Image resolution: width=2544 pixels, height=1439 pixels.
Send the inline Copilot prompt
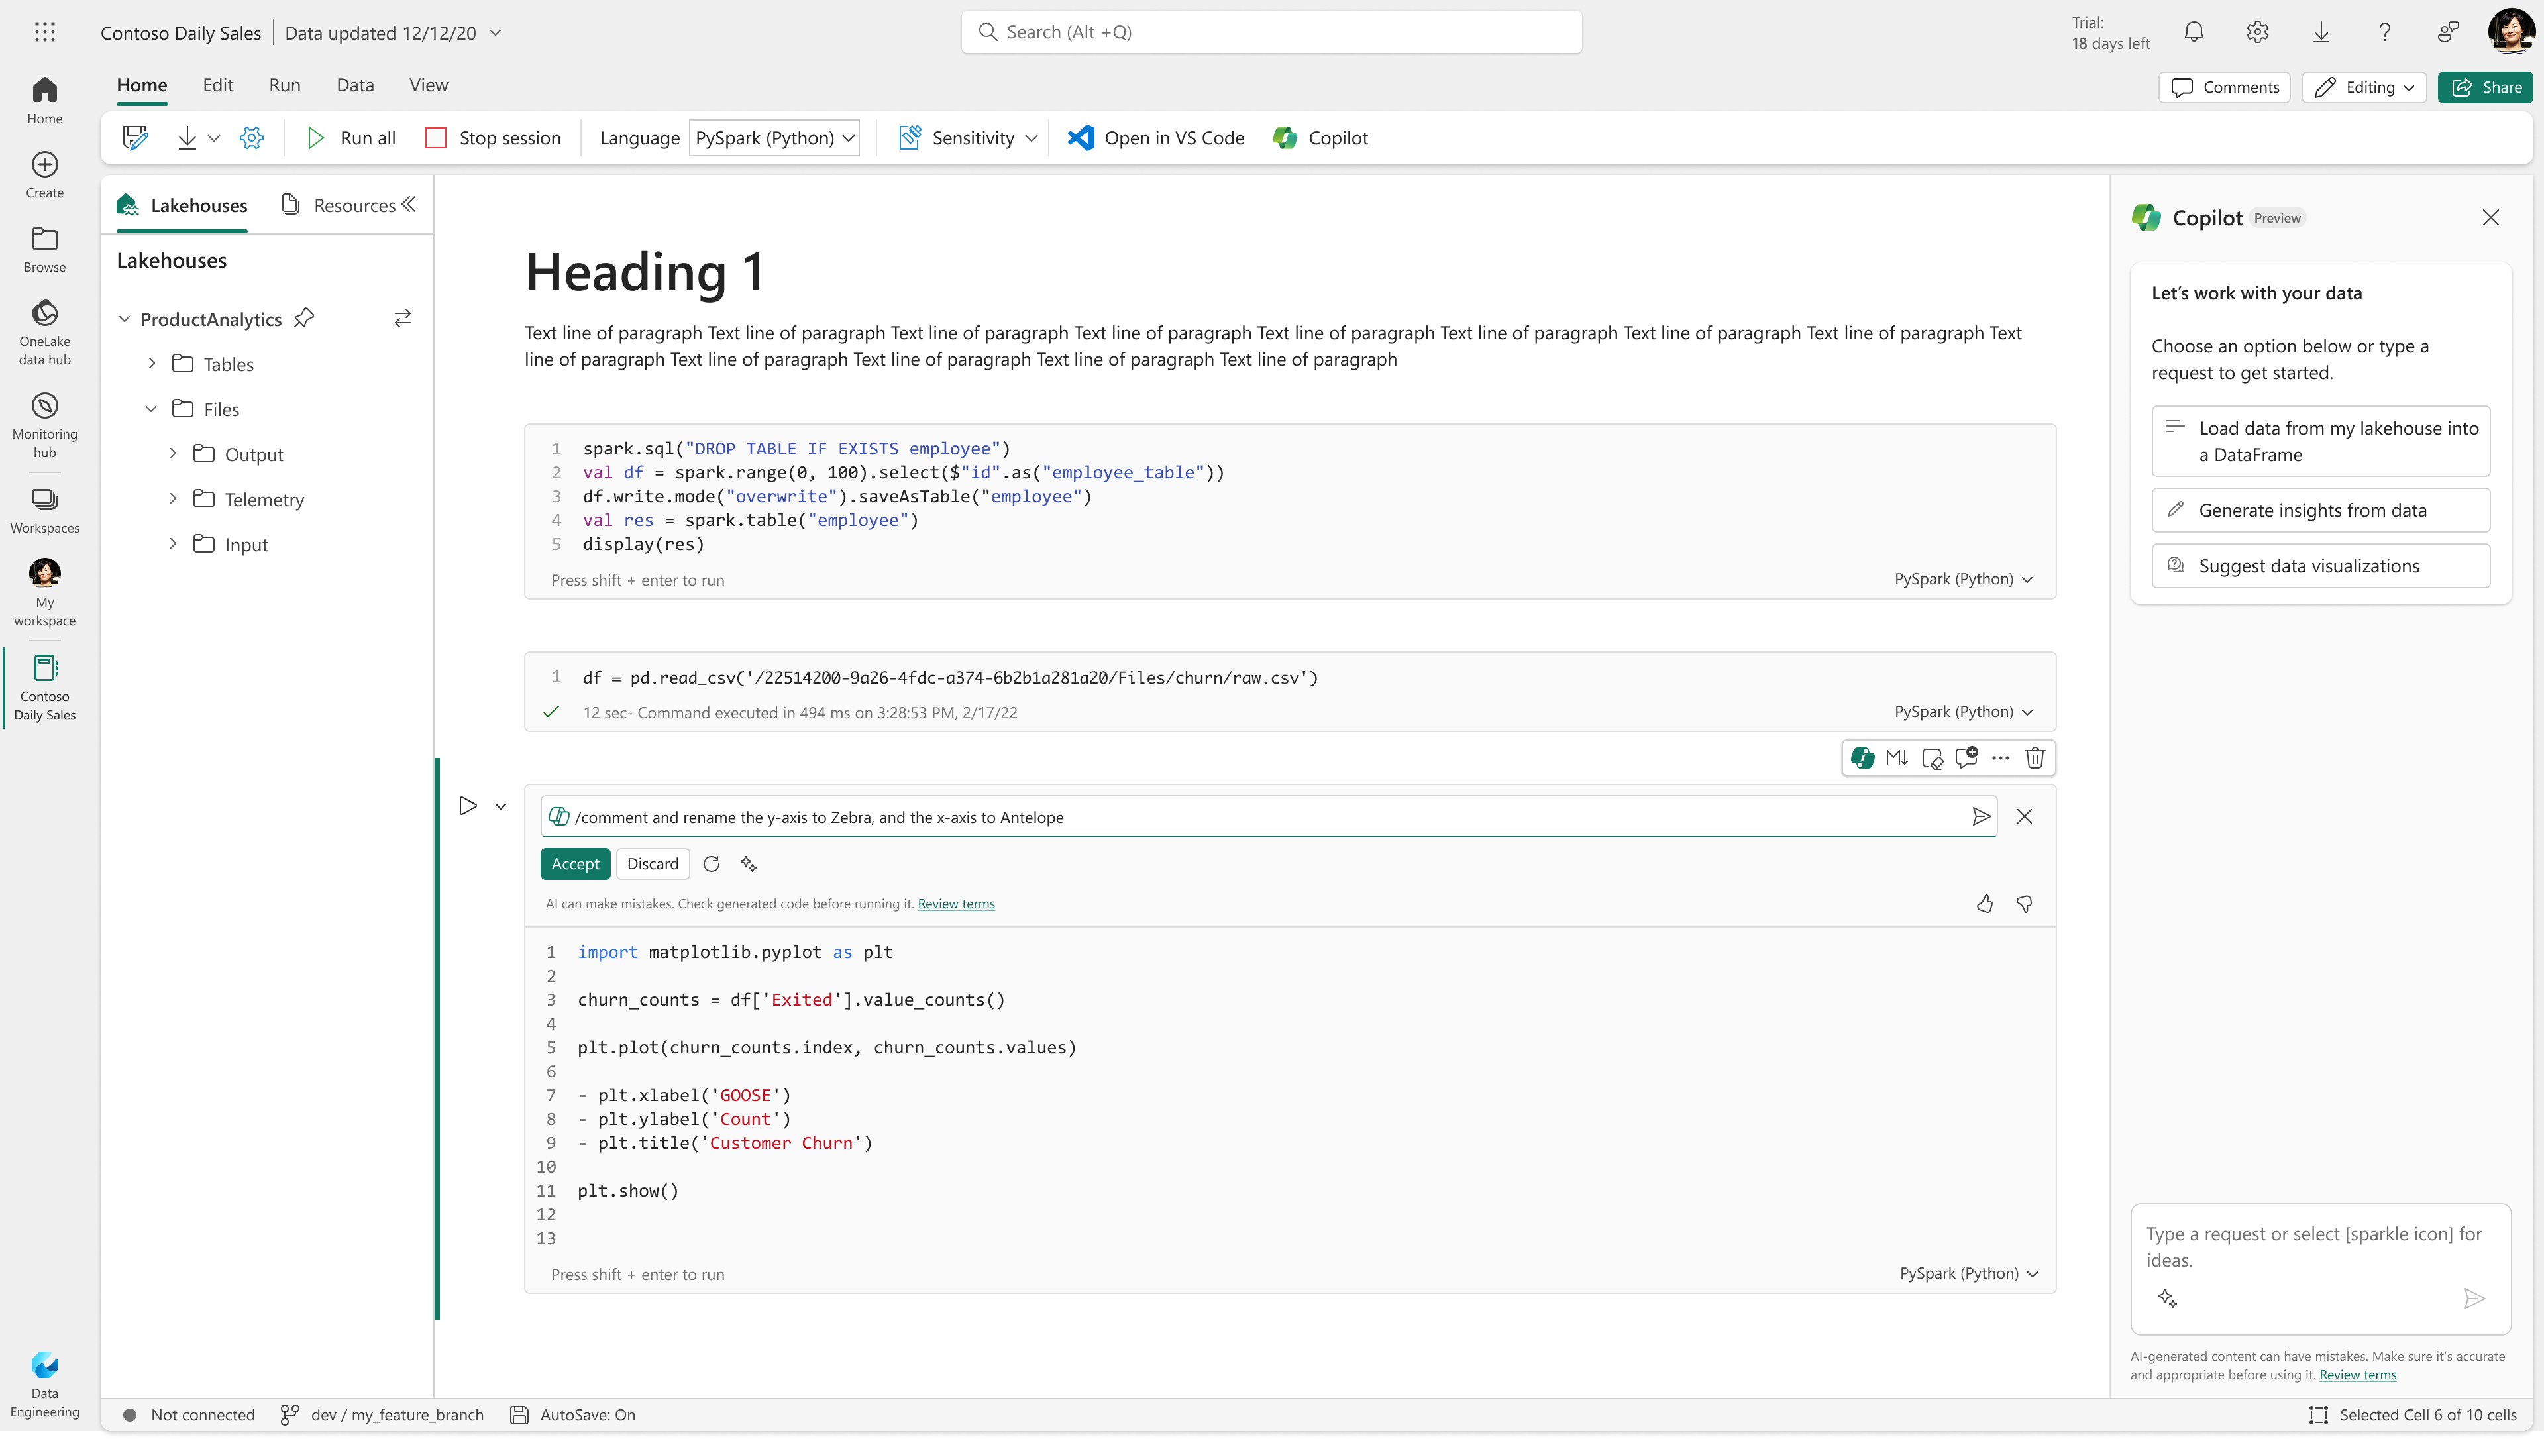pos(1980,816)
